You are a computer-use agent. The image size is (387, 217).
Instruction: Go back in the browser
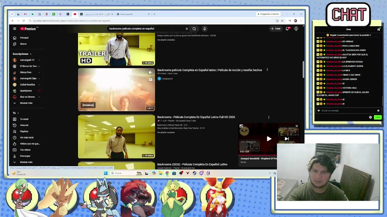click(x=12, y=21)
